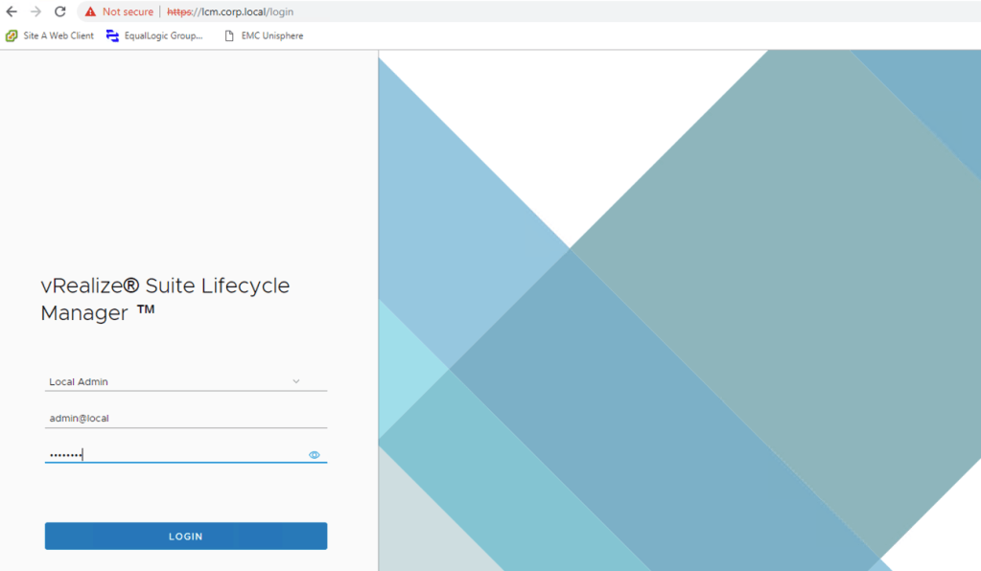Click into the masked password field
The height and width of the screenshot is (571, 981).
(173, 455)
